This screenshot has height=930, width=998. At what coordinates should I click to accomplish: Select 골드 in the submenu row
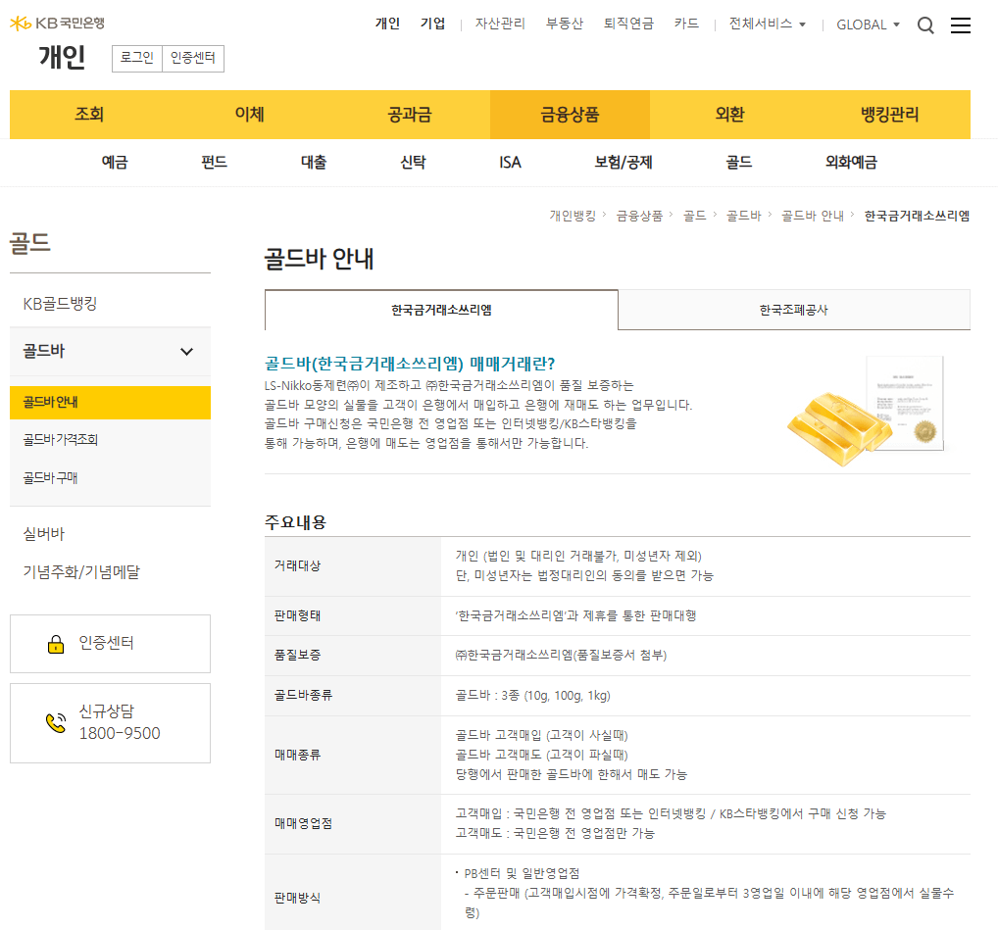pyautogui.click(x=736, y=162)
